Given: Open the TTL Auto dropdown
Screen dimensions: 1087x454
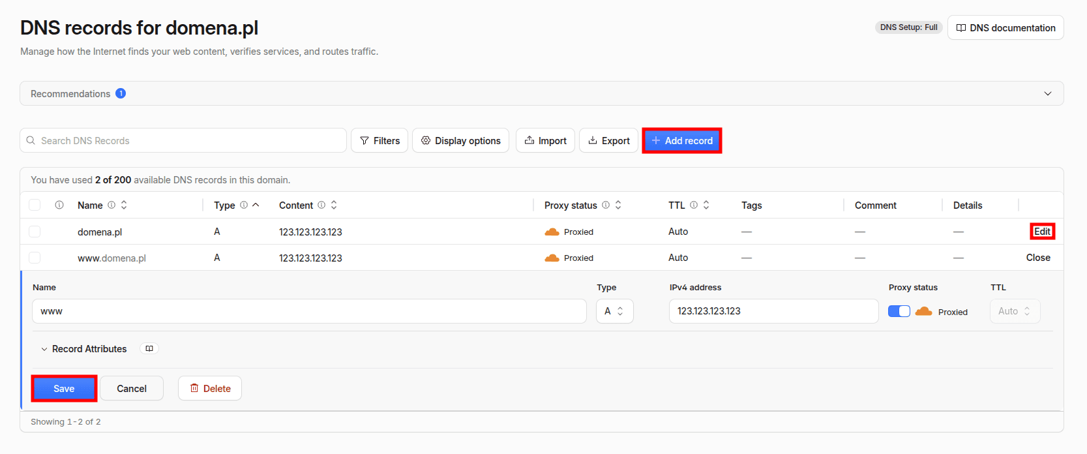Looking at the screenshot, I should click(1015, 311).
